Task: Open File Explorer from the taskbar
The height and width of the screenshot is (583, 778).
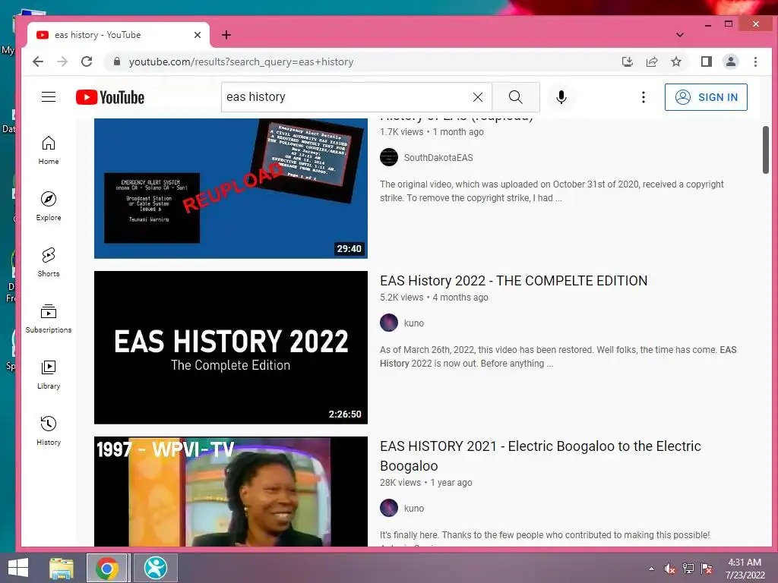Action: click(62, 568)
